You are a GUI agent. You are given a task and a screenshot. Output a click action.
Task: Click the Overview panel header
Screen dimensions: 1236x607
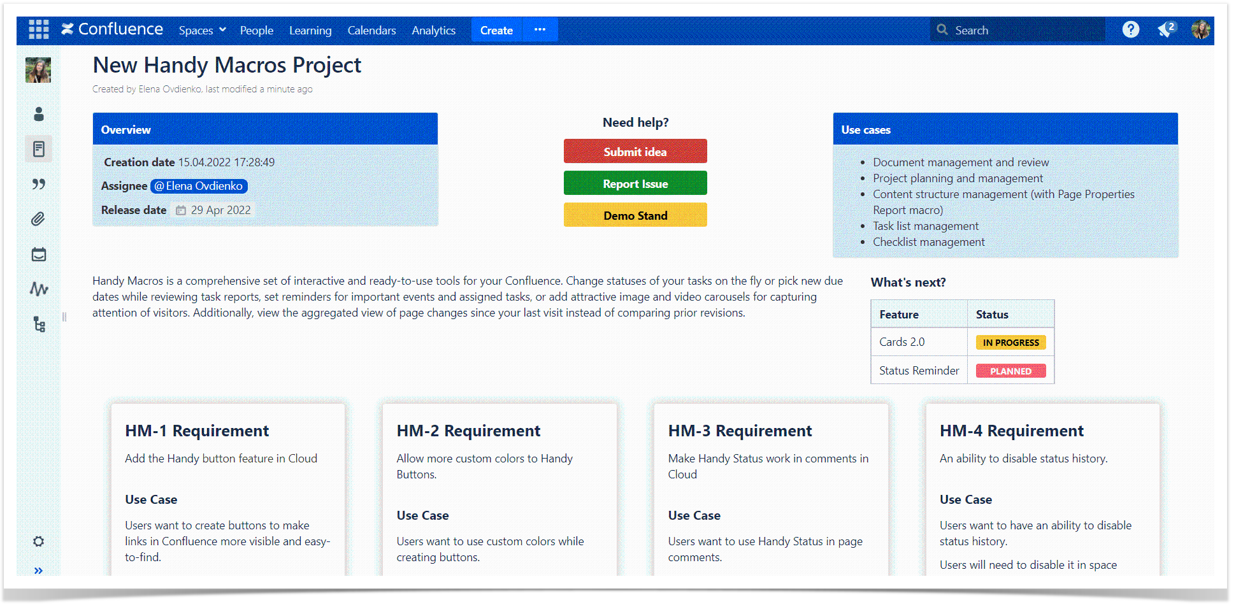(x=265, y=129)
